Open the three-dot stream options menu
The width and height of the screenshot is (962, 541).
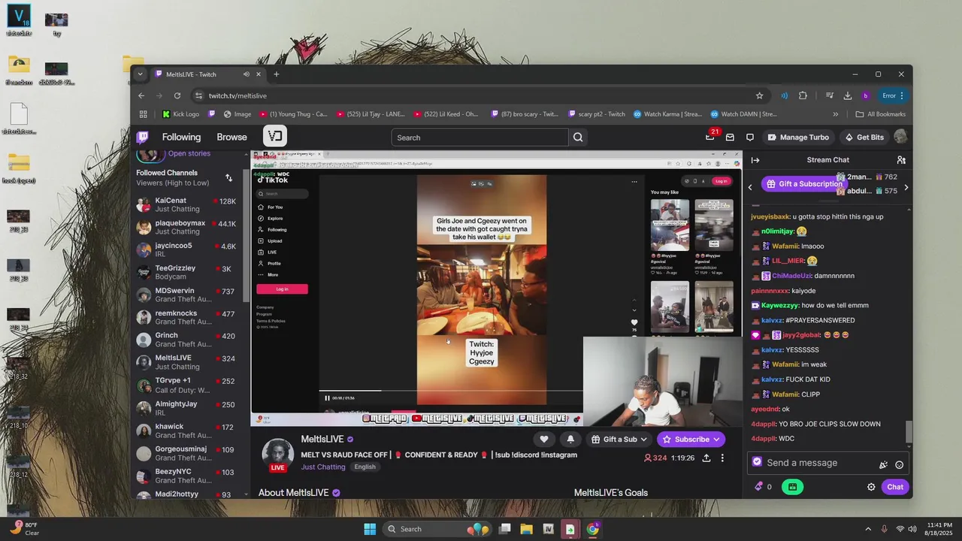tap(722, 458)
